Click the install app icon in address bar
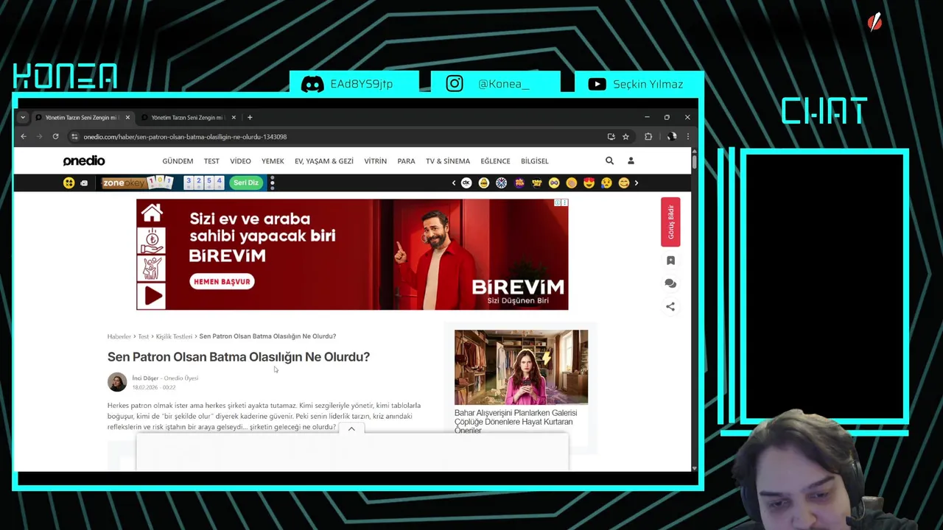 pos(611,136)
